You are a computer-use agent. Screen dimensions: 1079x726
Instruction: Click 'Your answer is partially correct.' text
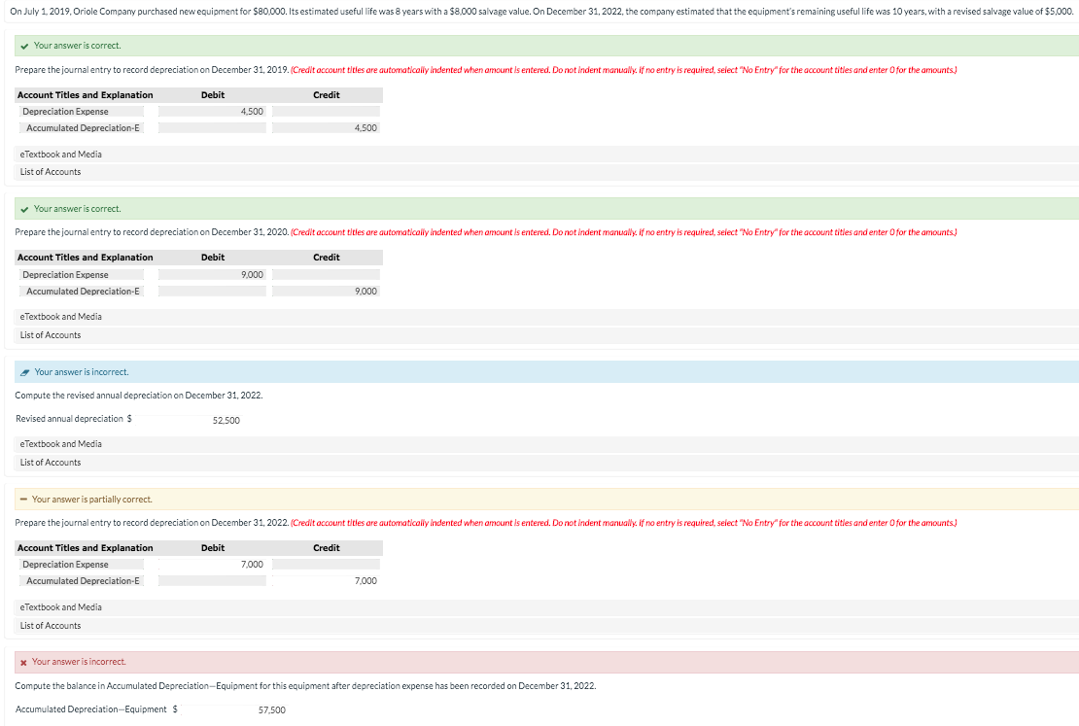tap(91, 500)
